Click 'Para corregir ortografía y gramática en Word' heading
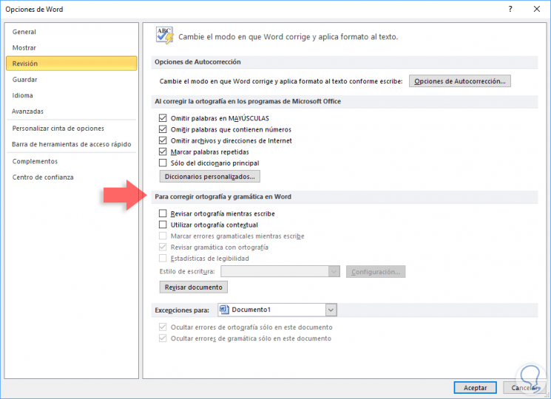551x399 pixels. click(223, 197)
